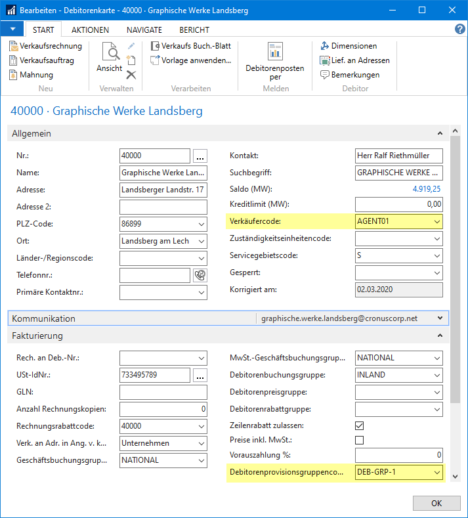The height and width of the screenshot is (518, 468).
Task: Click the phone icon next to Telefonnr.
Action: (200, 275)
